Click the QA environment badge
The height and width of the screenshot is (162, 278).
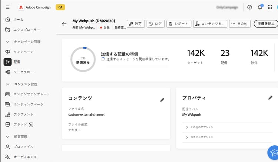pos(60,7)
